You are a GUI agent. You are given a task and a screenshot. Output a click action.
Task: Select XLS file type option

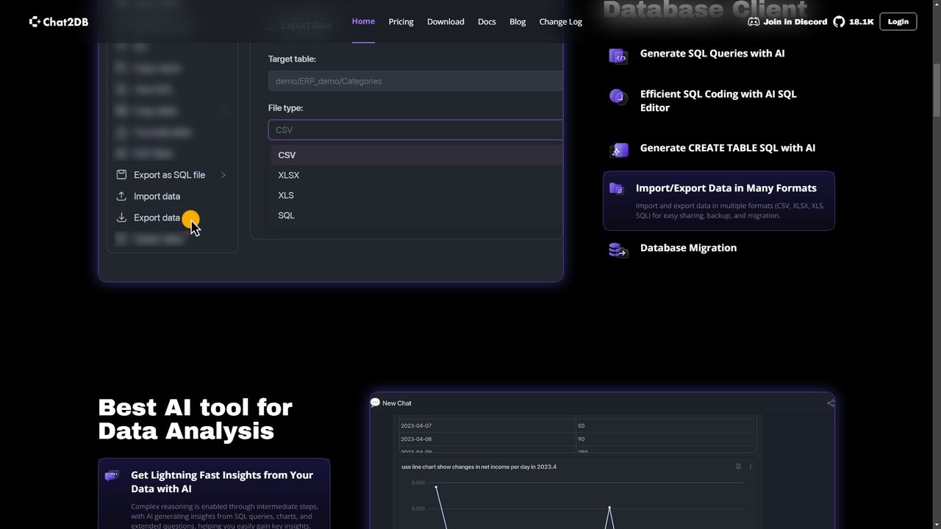417,195
